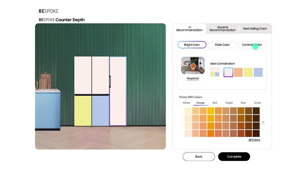
Task: Pick the yellow Best Combination swatch
Action: [x=248, y=72]
